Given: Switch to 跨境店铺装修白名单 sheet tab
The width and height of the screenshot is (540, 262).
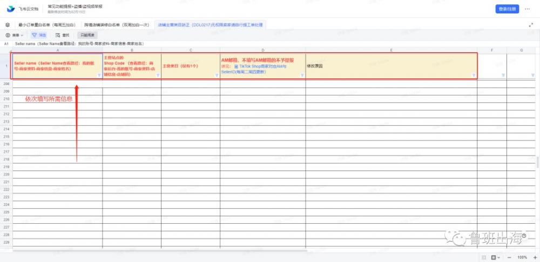Looking at the screenshot, I should [117, 25].
